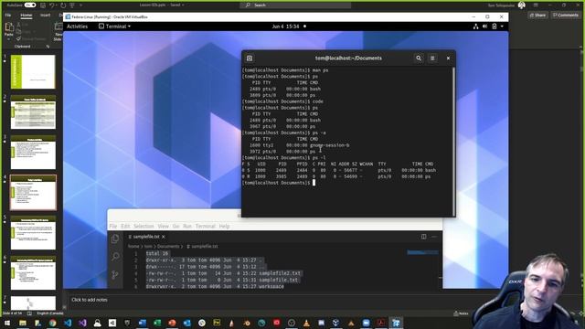The width and height of the screenshot is (585, 329).
Task: Open the Clipboard group dialog launcher
Action: click(x=48, y=47)
